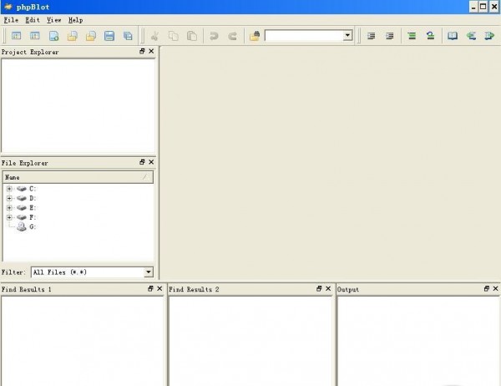Expand the C: drive node

pyautogui.click(x=9, y=189)
